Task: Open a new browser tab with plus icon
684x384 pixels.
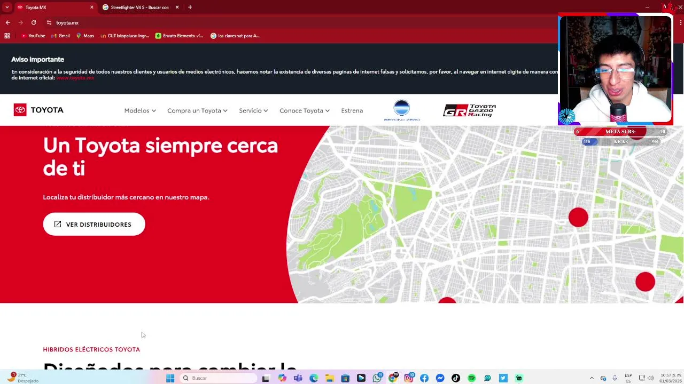Action: (190, 7)
